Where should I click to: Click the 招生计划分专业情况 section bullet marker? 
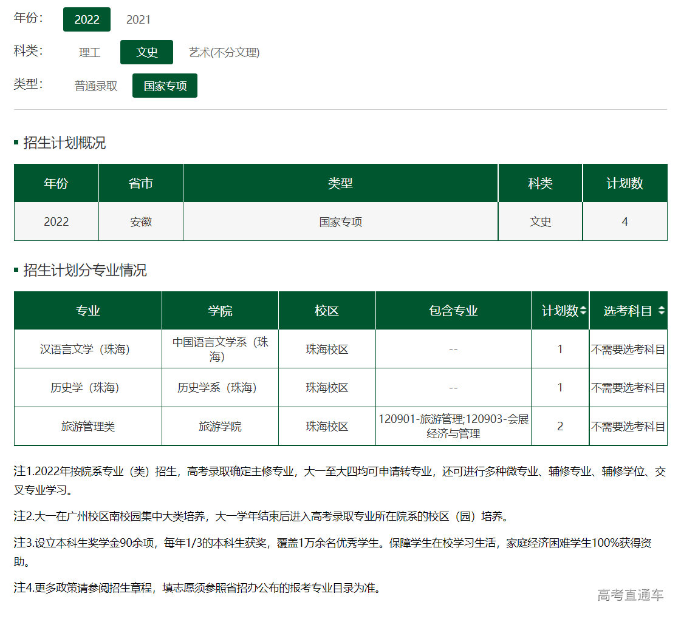[16, 271]
